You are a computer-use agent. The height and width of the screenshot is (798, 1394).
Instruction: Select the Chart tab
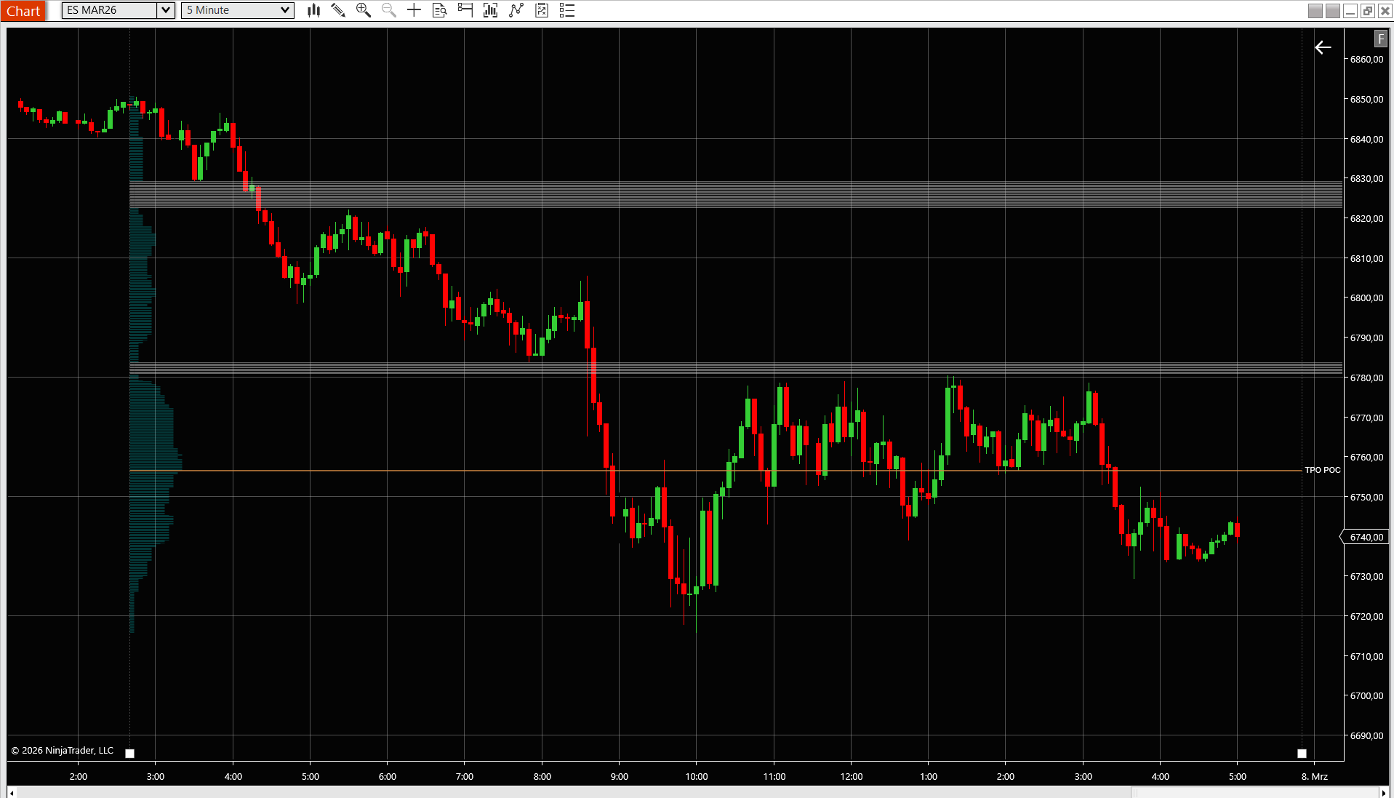tap(23, 11)
